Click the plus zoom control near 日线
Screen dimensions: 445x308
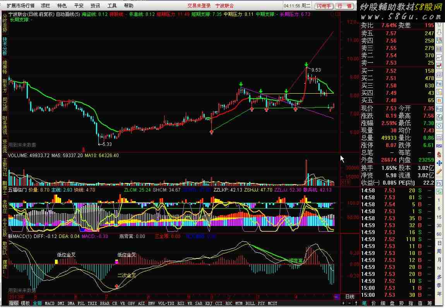(344, 303)
